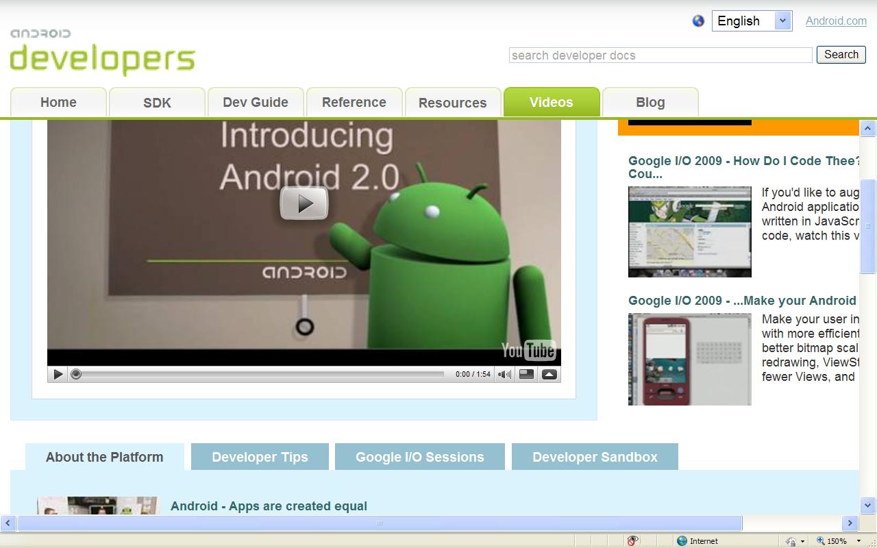
Task: Toggle the video size mode icon
Action: click(526, 374)
